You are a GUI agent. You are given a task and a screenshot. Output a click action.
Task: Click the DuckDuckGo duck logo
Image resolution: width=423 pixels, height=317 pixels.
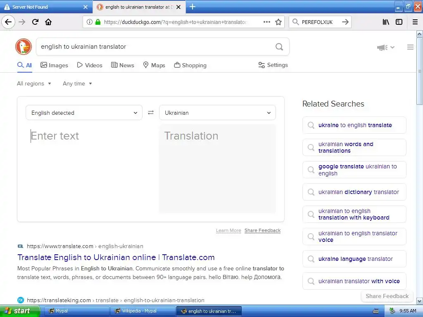pyautogui.click(x=24, y=47)
